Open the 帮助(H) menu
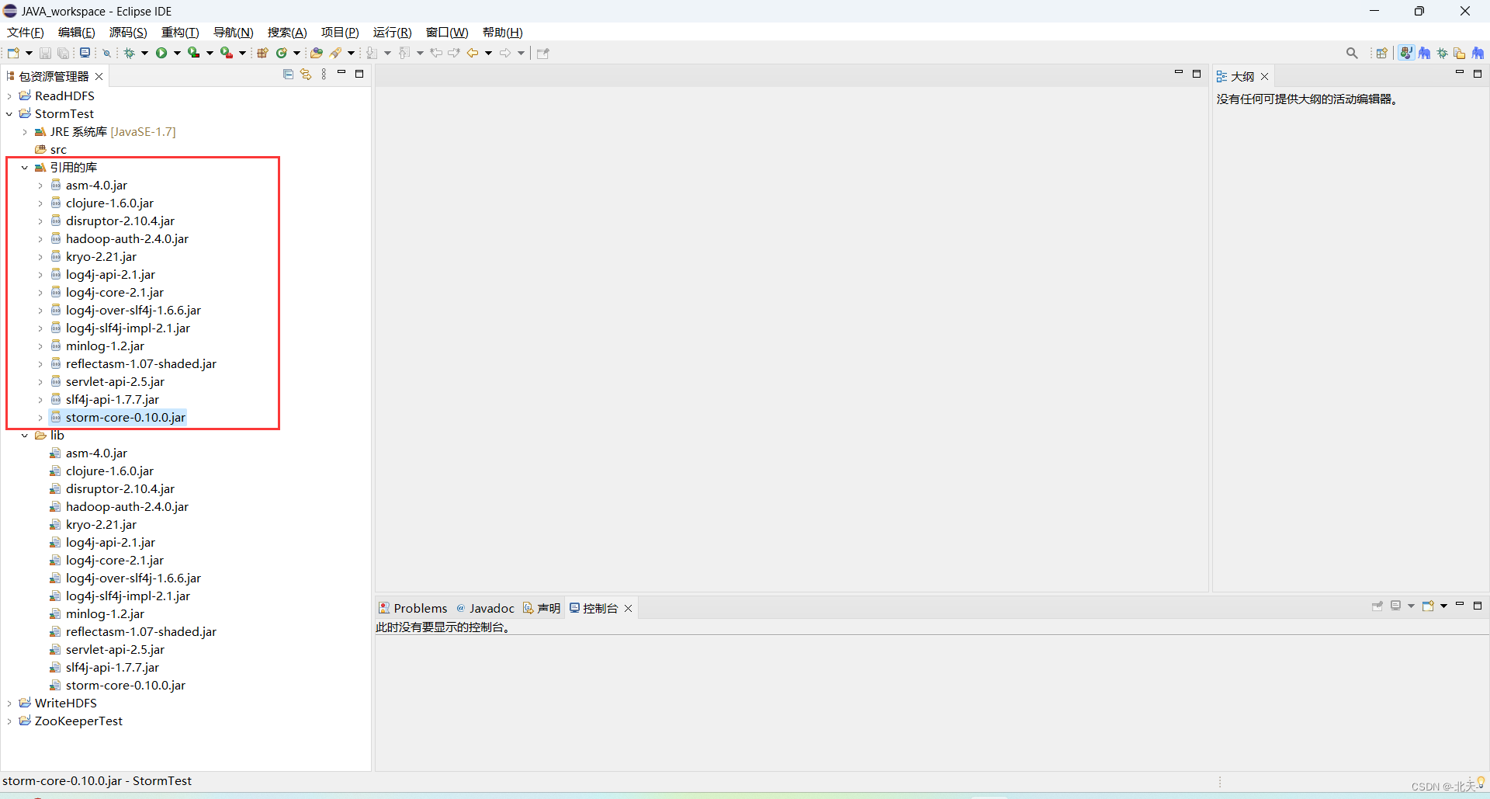Viewport: 1490px width, 799px height. 503,32
